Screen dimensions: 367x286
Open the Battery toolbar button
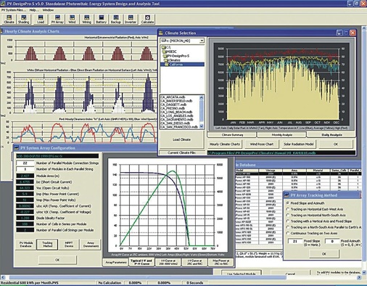[101, 19]
